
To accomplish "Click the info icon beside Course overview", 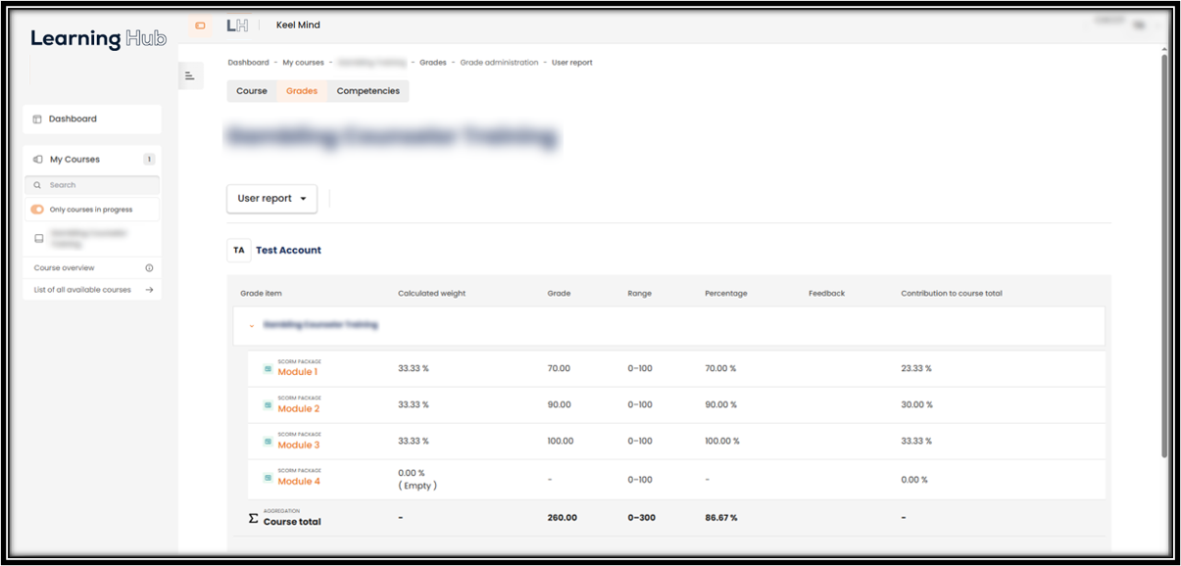I will 149,267.
